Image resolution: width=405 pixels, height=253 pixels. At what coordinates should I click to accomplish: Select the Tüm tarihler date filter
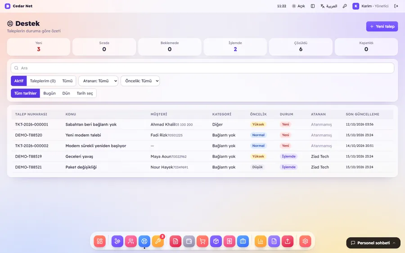25,93
